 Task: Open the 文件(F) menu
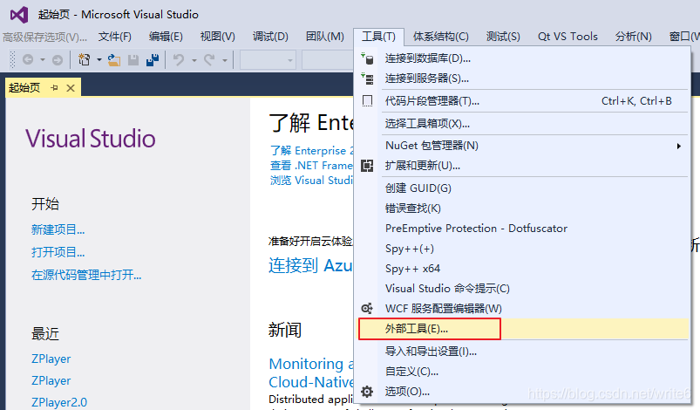[115, 36]
